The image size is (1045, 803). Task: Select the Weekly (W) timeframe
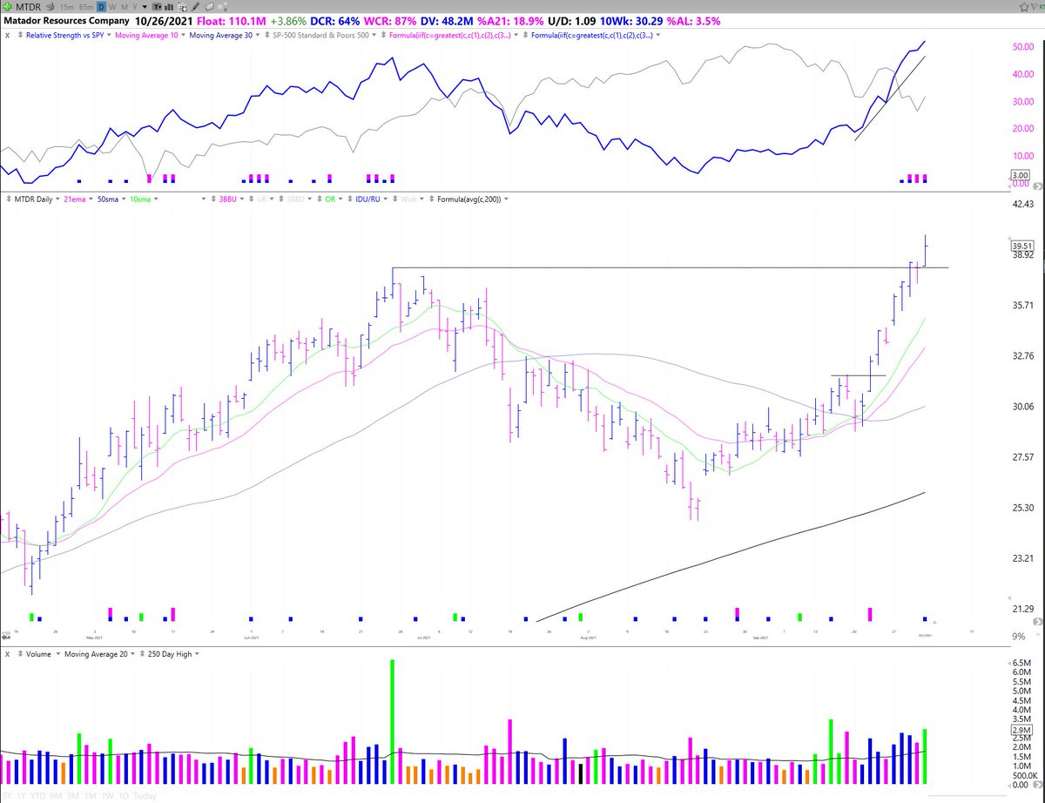point(112,7)
